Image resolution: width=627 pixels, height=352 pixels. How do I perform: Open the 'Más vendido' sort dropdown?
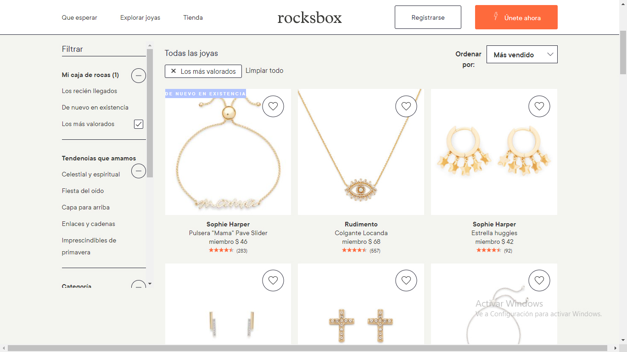pyautogui.click(x=522, y=55)
